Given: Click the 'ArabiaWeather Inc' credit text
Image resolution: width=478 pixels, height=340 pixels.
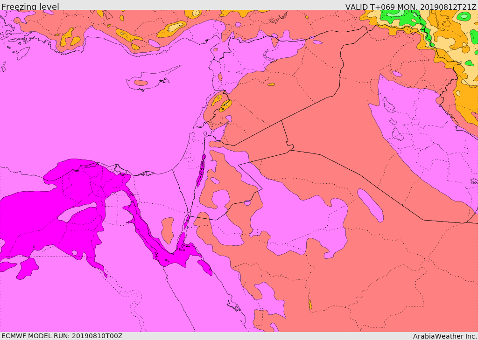Looking at the screenshot, I should 445,336.
